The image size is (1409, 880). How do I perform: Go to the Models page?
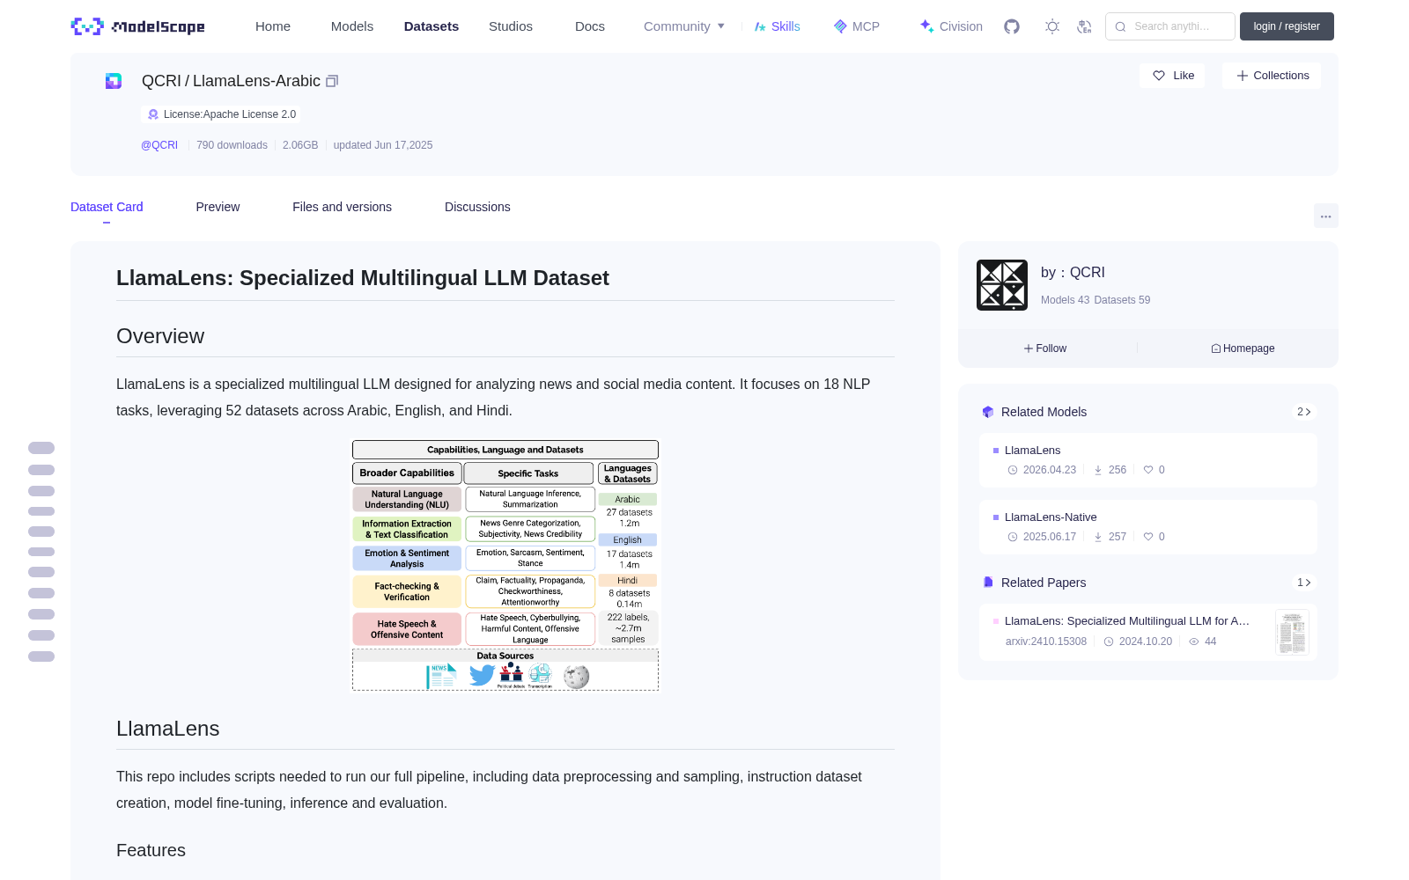click(x=352, y=26)
